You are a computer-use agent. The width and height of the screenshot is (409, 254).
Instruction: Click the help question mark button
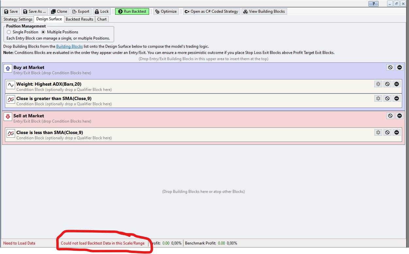pyautogui.click(x=373, y=4)
